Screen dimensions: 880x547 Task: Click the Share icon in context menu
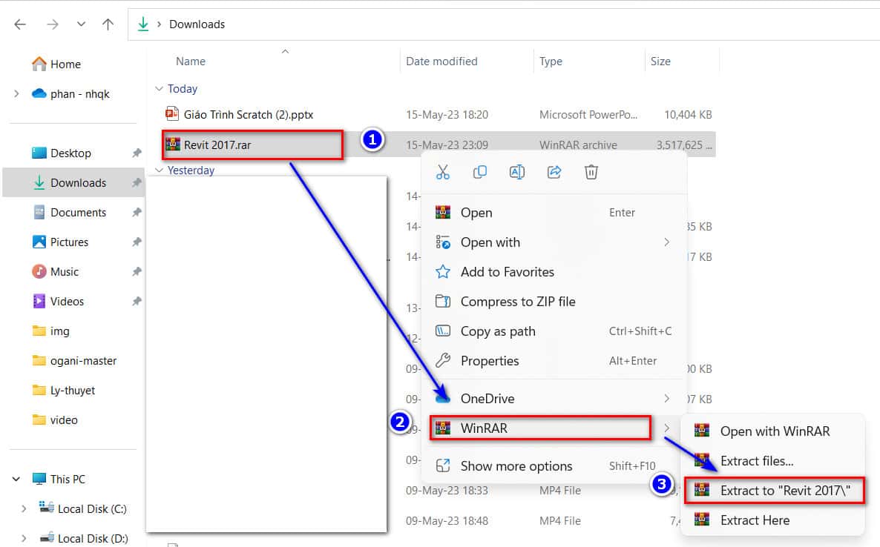554,172
